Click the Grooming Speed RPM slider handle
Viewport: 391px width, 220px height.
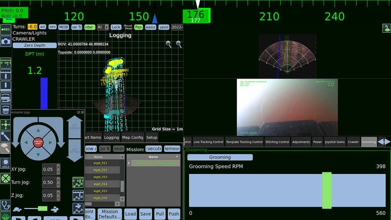click(327, 190)
